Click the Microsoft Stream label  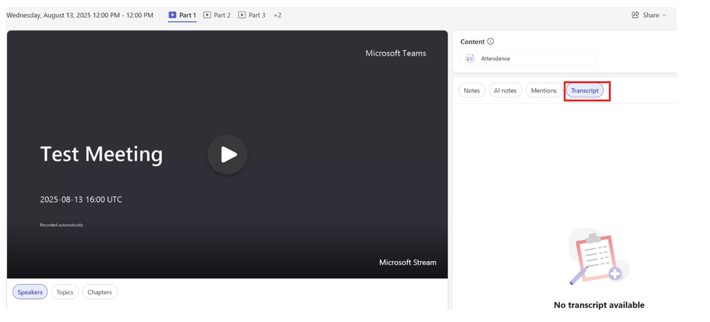click(407, 262)
